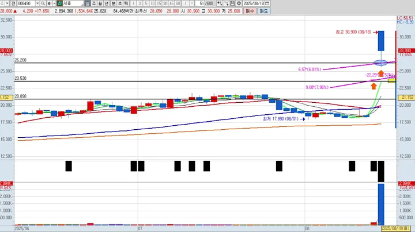Choose the 45 interval button

click(x=172, y=3)
